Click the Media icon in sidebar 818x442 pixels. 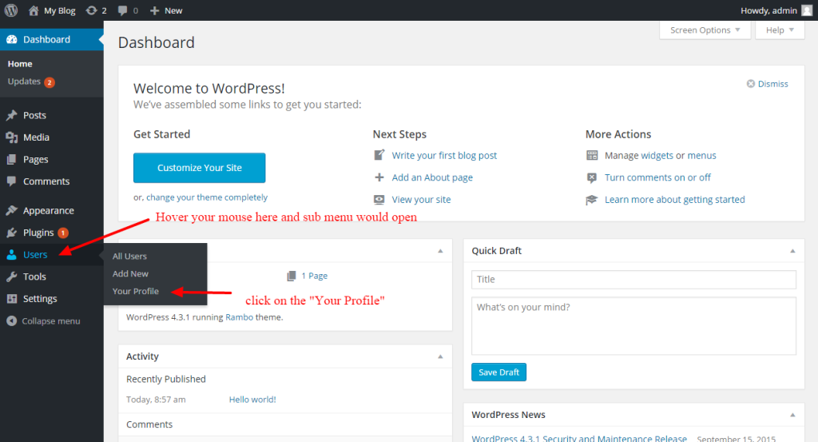[x=11, y=137]
